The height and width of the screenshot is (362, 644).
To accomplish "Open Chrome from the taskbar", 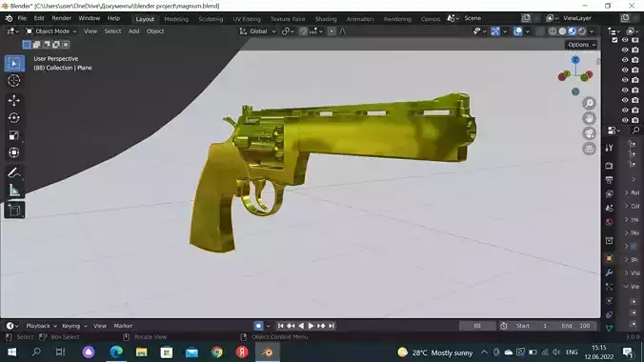I will click(x=217, y=352).
